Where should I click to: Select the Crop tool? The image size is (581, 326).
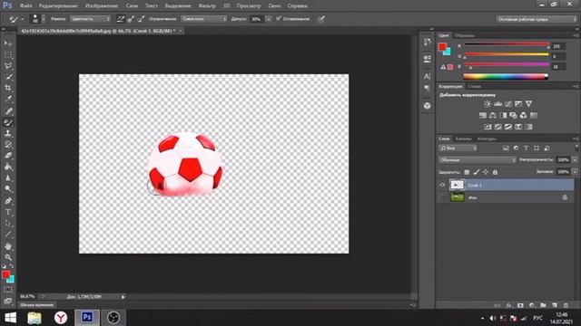click(8, 88)
